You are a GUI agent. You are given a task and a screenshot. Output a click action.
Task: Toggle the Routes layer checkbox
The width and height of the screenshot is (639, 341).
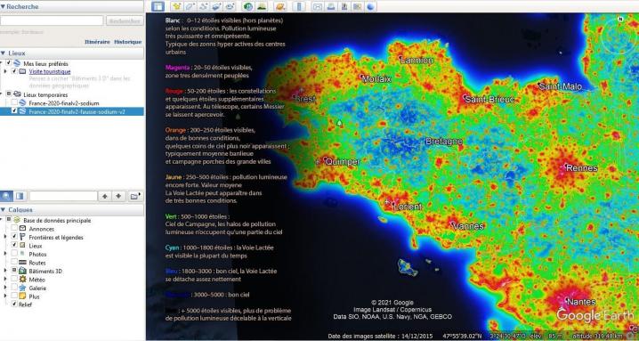tap(14, 263)
